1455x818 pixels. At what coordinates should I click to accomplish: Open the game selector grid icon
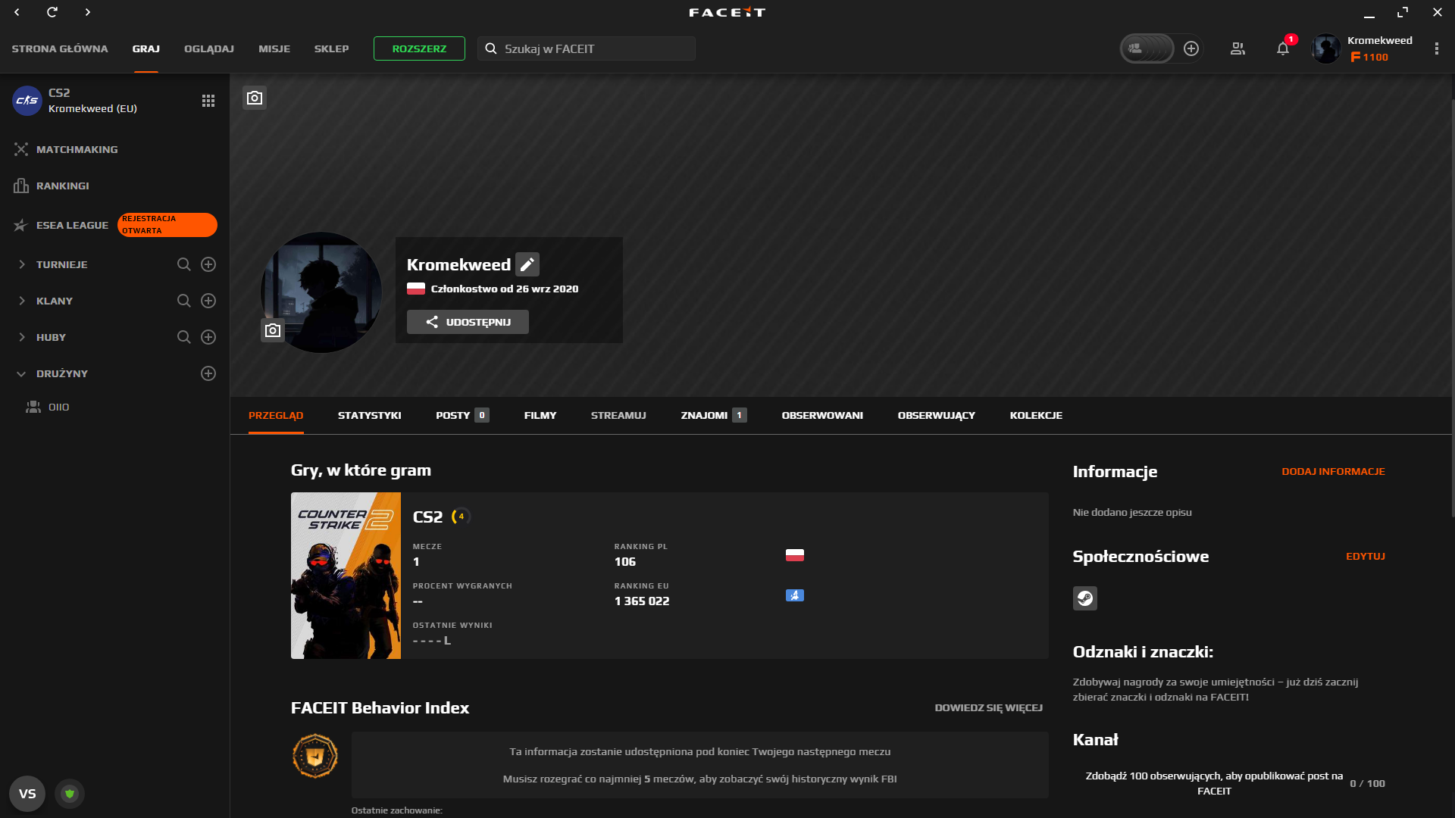tap(208, 101)
